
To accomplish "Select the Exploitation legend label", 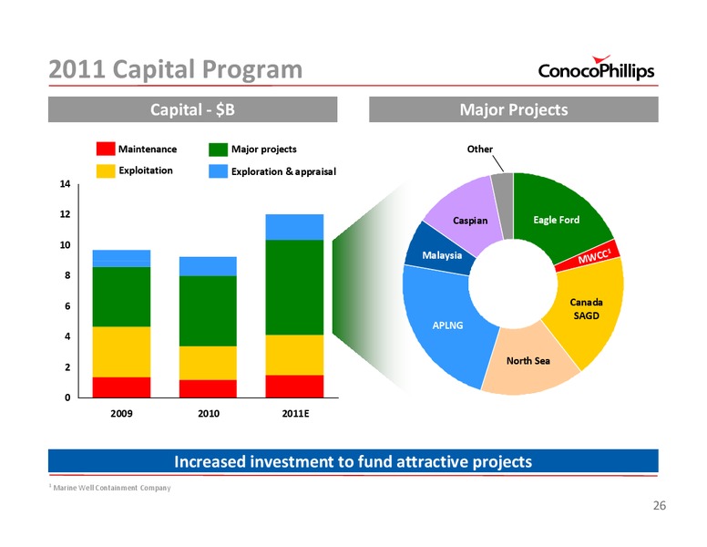I will point(146,170).
